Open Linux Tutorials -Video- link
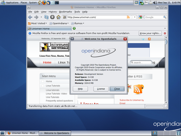Screen dimensions: 181x136 coord(56,93)
